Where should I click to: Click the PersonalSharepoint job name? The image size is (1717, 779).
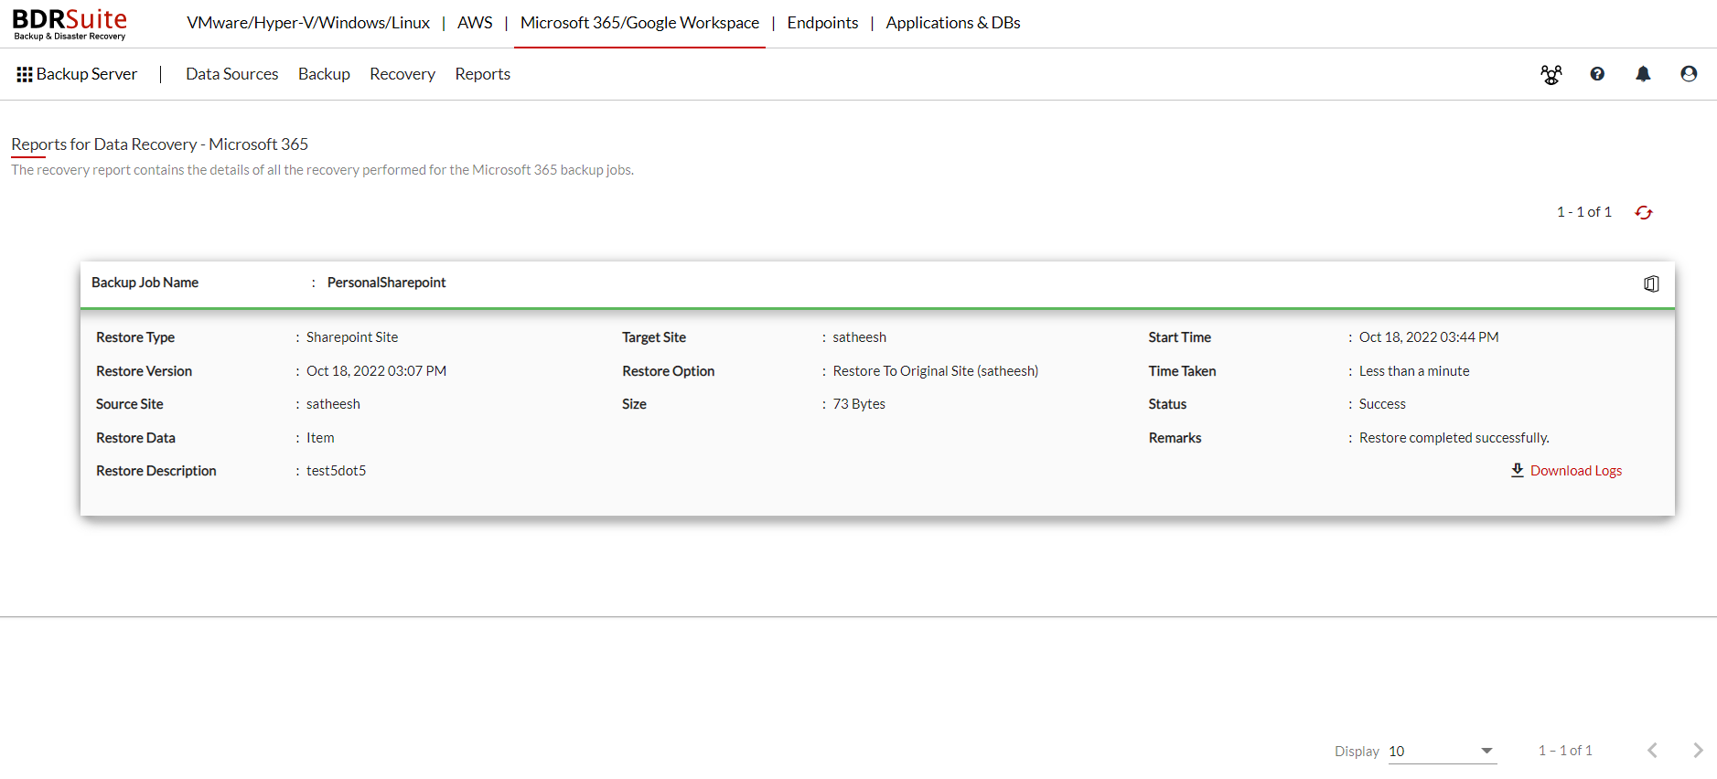point(387,283)
